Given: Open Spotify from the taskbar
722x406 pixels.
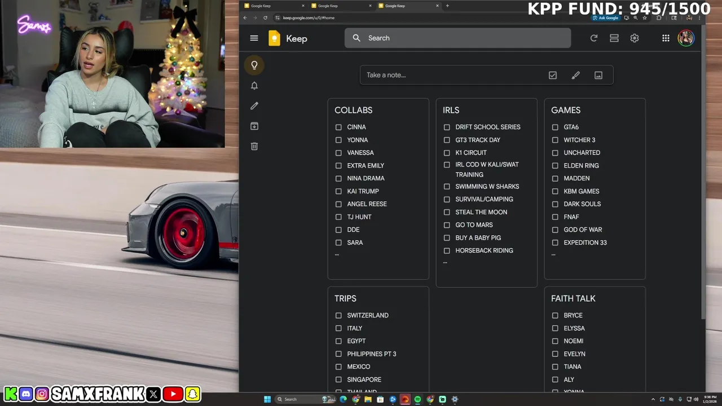Looking at the screenshot, I should click(417, 399).
